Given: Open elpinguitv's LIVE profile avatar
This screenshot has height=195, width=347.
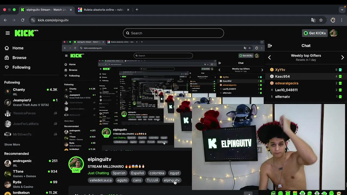Looking at the screenshot, I should coord(76,164).
